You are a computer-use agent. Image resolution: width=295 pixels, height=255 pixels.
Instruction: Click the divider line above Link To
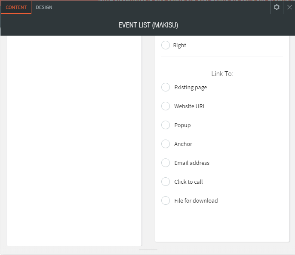pyautogui.click(x=222, y=57)
